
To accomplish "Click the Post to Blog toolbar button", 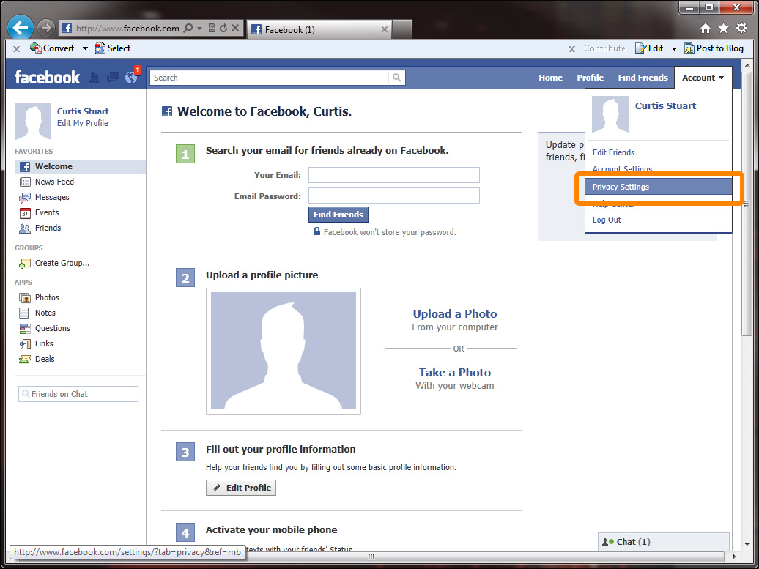I will click(713, 48).
